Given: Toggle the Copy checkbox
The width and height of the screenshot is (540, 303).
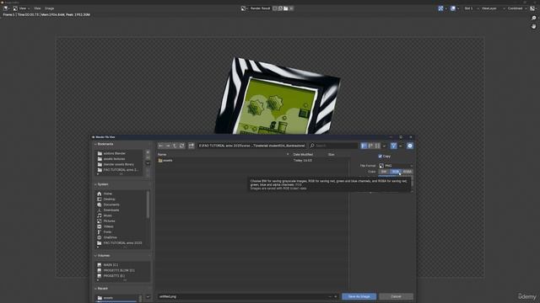Looking at the screenshot, I should click(x=381, y=157).
